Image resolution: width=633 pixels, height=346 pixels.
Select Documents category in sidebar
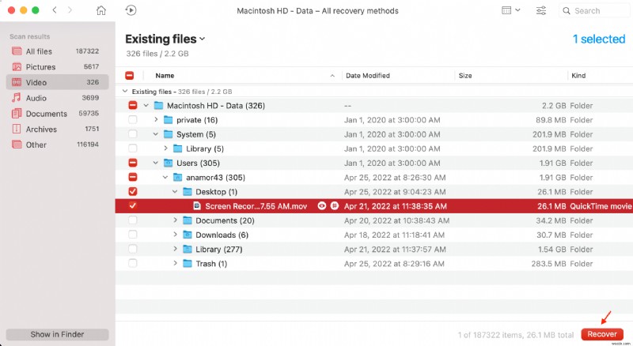57,114
